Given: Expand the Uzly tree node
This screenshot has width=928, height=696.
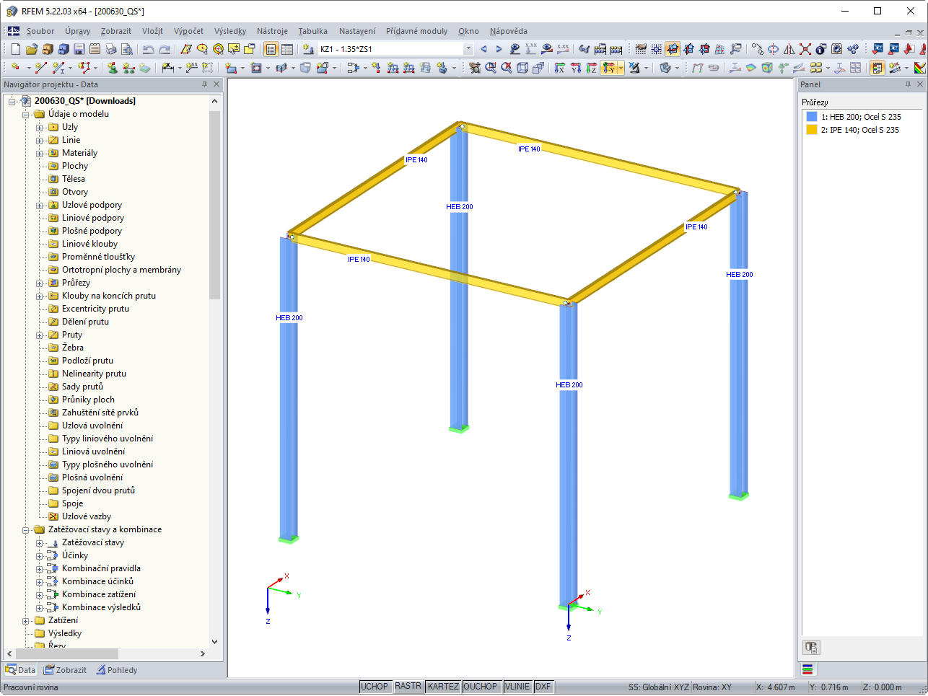Looking at the screenshot, I should click(40, 128).
